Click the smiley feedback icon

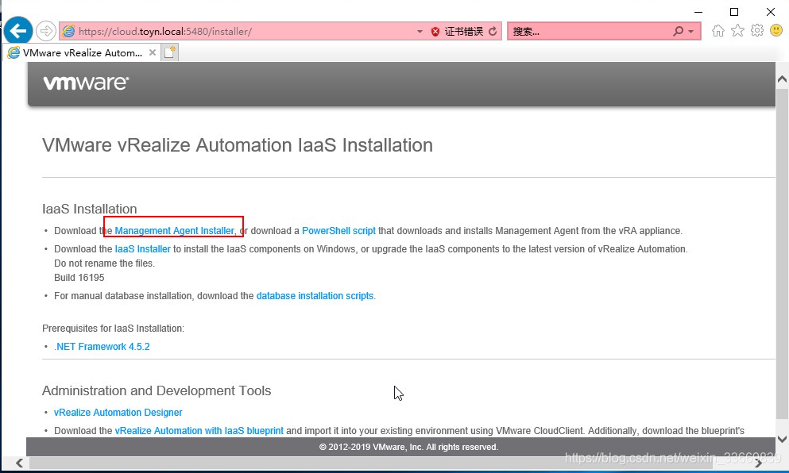[776, 31]
